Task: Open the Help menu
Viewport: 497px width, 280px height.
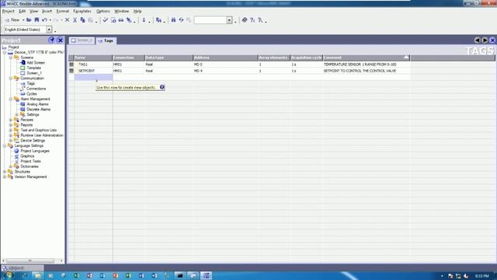Action: point(137,11)
